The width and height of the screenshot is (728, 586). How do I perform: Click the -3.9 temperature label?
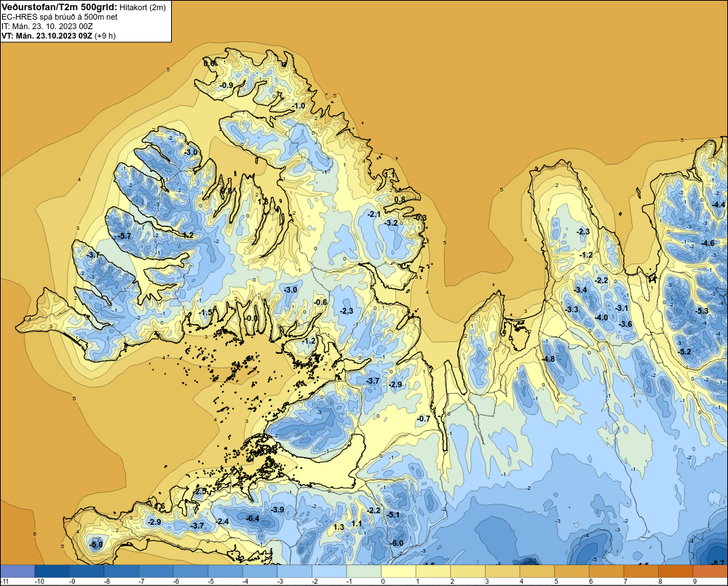[277, 510]
